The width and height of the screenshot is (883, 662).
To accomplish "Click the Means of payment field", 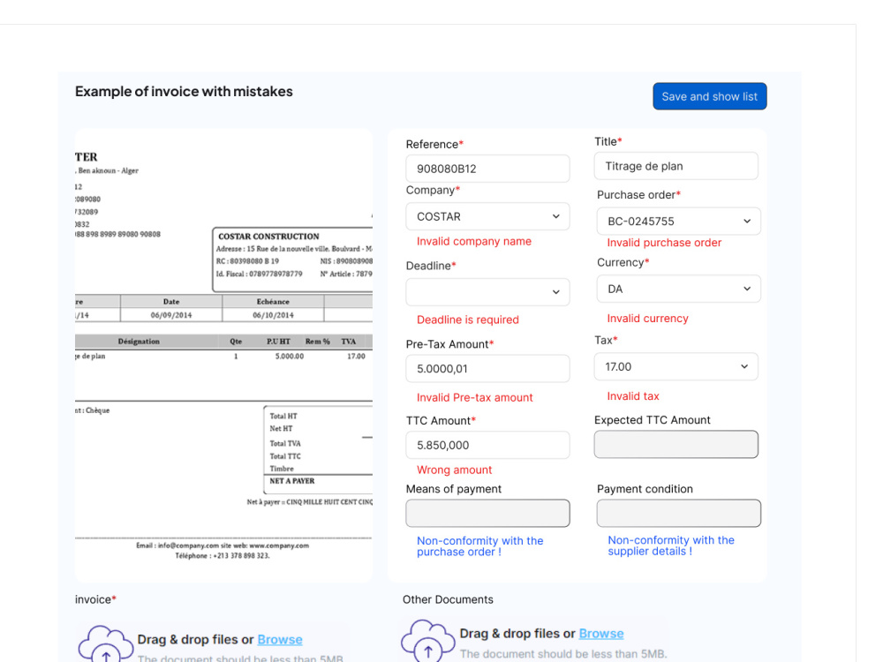I will coord(487,514).
